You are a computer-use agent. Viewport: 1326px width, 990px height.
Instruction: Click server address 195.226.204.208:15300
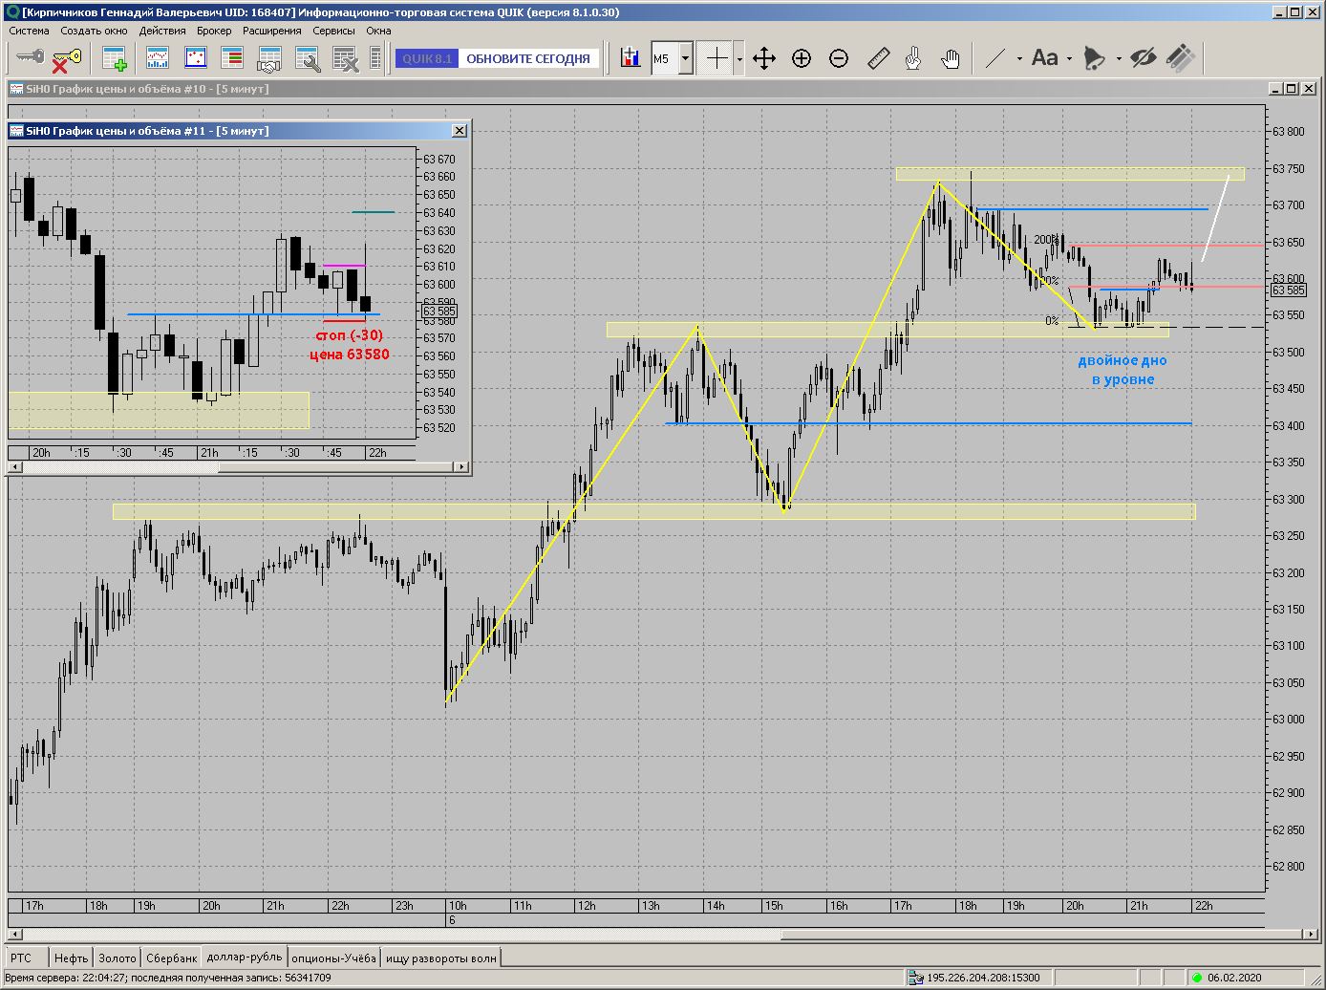(983, 978)
